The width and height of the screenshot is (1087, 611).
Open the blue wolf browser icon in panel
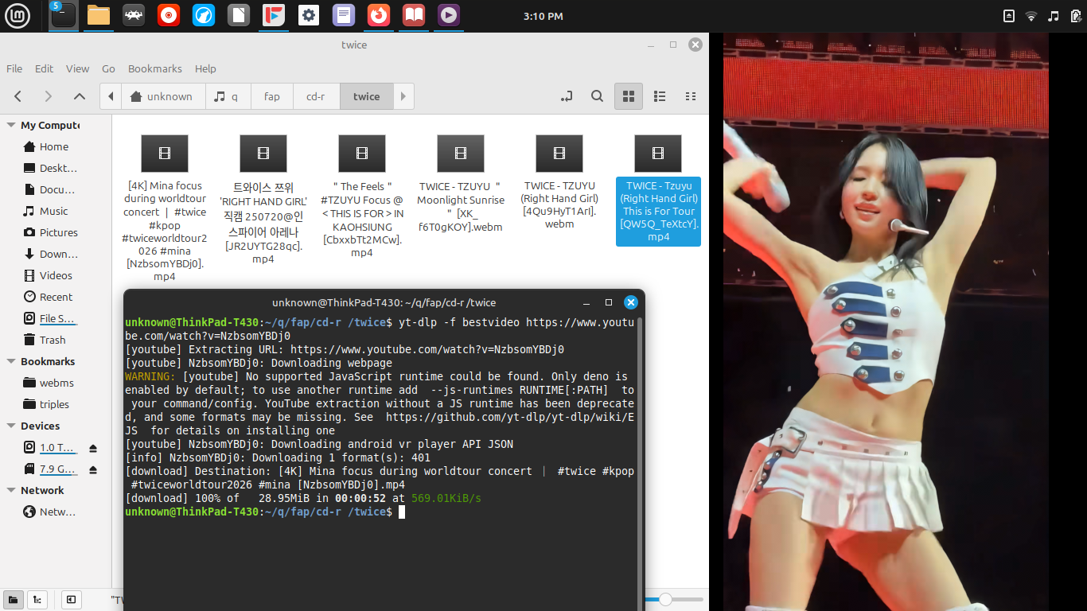204,16
